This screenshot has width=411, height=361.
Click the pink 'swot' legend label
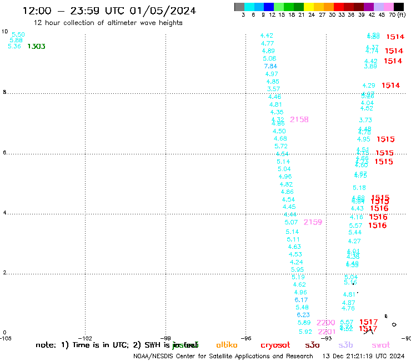pos(381,345)
